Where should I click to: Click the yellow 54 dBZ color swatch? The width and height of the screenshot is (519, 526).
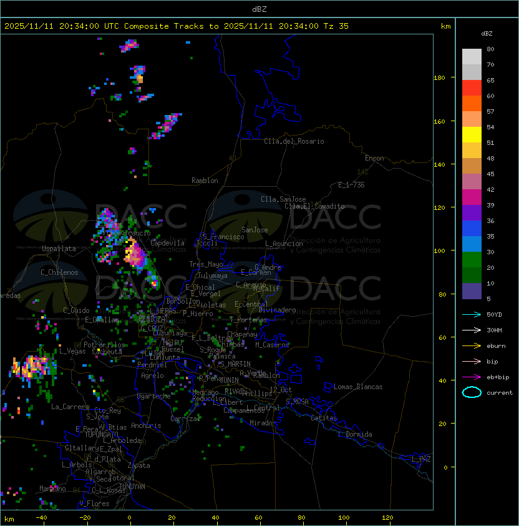pos(472,134)
